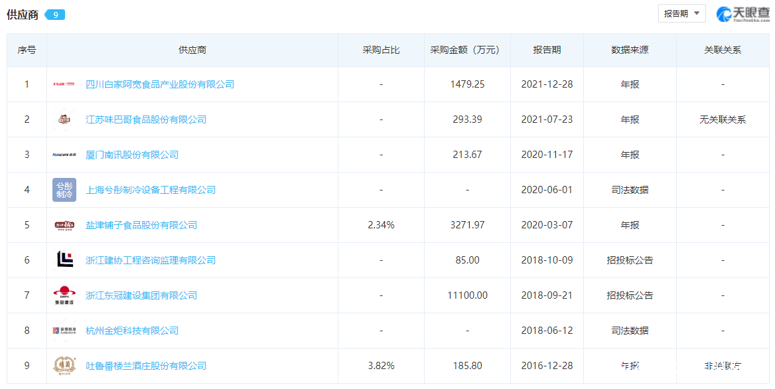This screenshot has width=775, height=389.
Task: Open the 报告期 dropdown filter
Action: [681, 13]
